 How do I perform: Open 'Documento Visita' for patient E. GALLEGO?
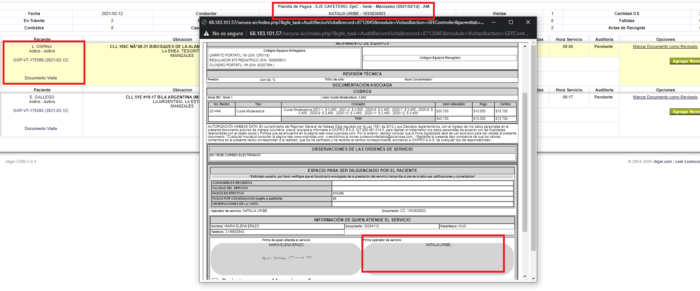(41, 128)
